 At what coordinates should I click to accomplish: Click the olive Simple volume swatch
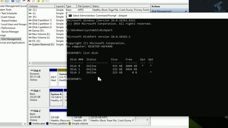click(70, 124)
